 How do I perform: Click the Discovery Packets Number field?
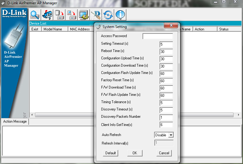(x=166, y=117)
